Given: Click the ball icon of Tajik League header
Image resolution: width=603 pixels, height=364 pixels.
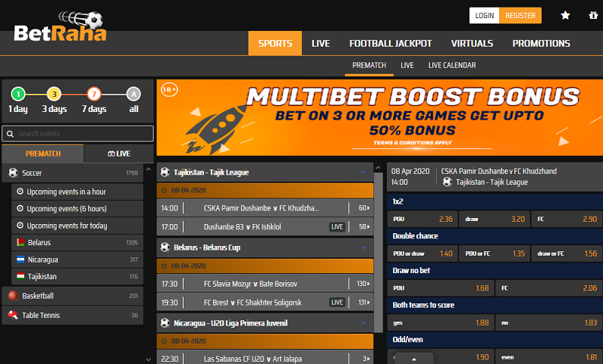Looking at the screenshot, I should (x=165, y=172).
